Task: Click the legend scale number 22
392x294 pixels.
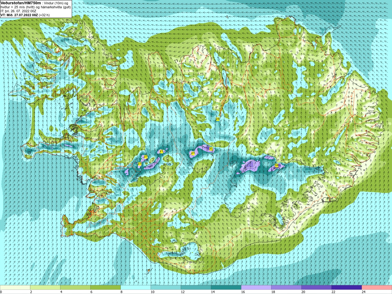Action: pyautogui.click(x=334, y=292)
